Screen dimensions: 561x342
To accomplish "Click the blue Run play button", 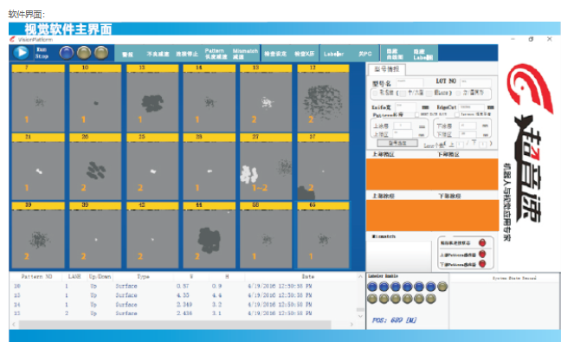I will point(21,53).
